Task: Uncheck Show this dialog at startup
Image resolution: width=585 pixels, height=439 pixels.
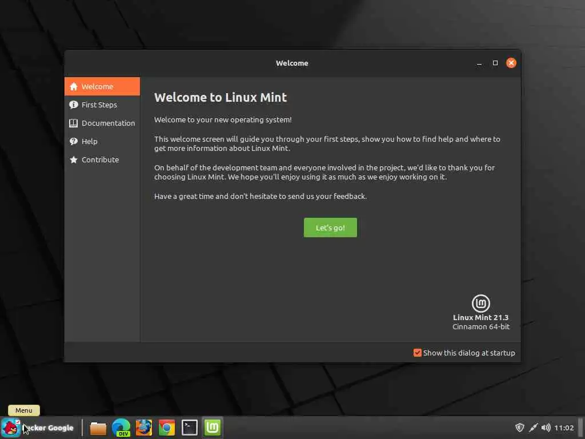Action: [464, 353]
